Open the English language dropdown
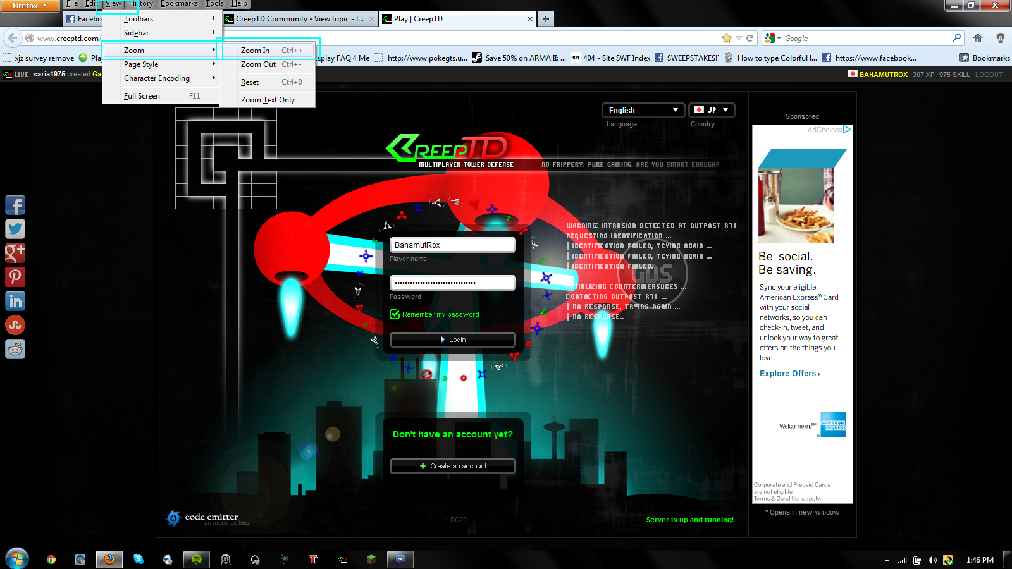This screenshot has width=1012, height=569. (x=643, y=110)
